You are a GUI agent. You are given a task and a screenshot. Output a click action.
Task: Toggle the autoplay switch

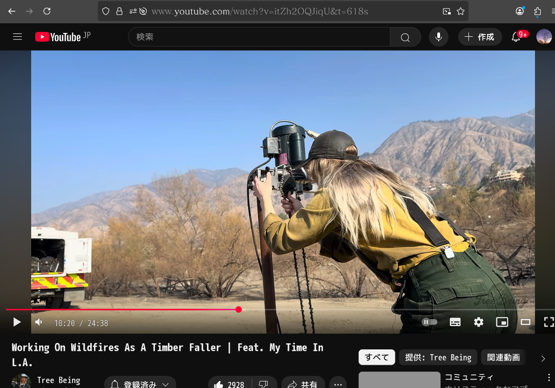[x=429, y=322]
